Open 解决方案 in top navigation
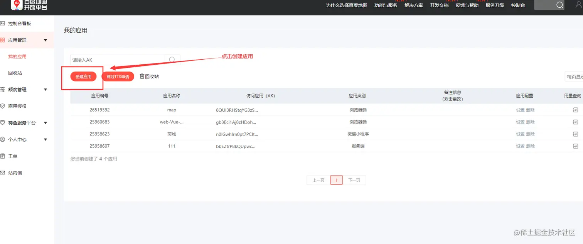The width and height of the screenshot is (583, 244). pos(414,5)
